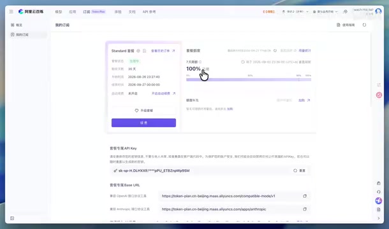
Task: Click the refresh icon next to 使用指南
Action: tap(364, 25)
